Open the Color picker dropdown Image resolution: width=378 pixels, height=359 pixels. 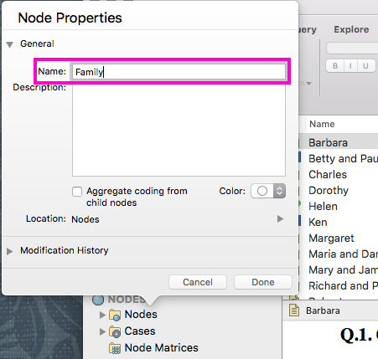(268, 191)
